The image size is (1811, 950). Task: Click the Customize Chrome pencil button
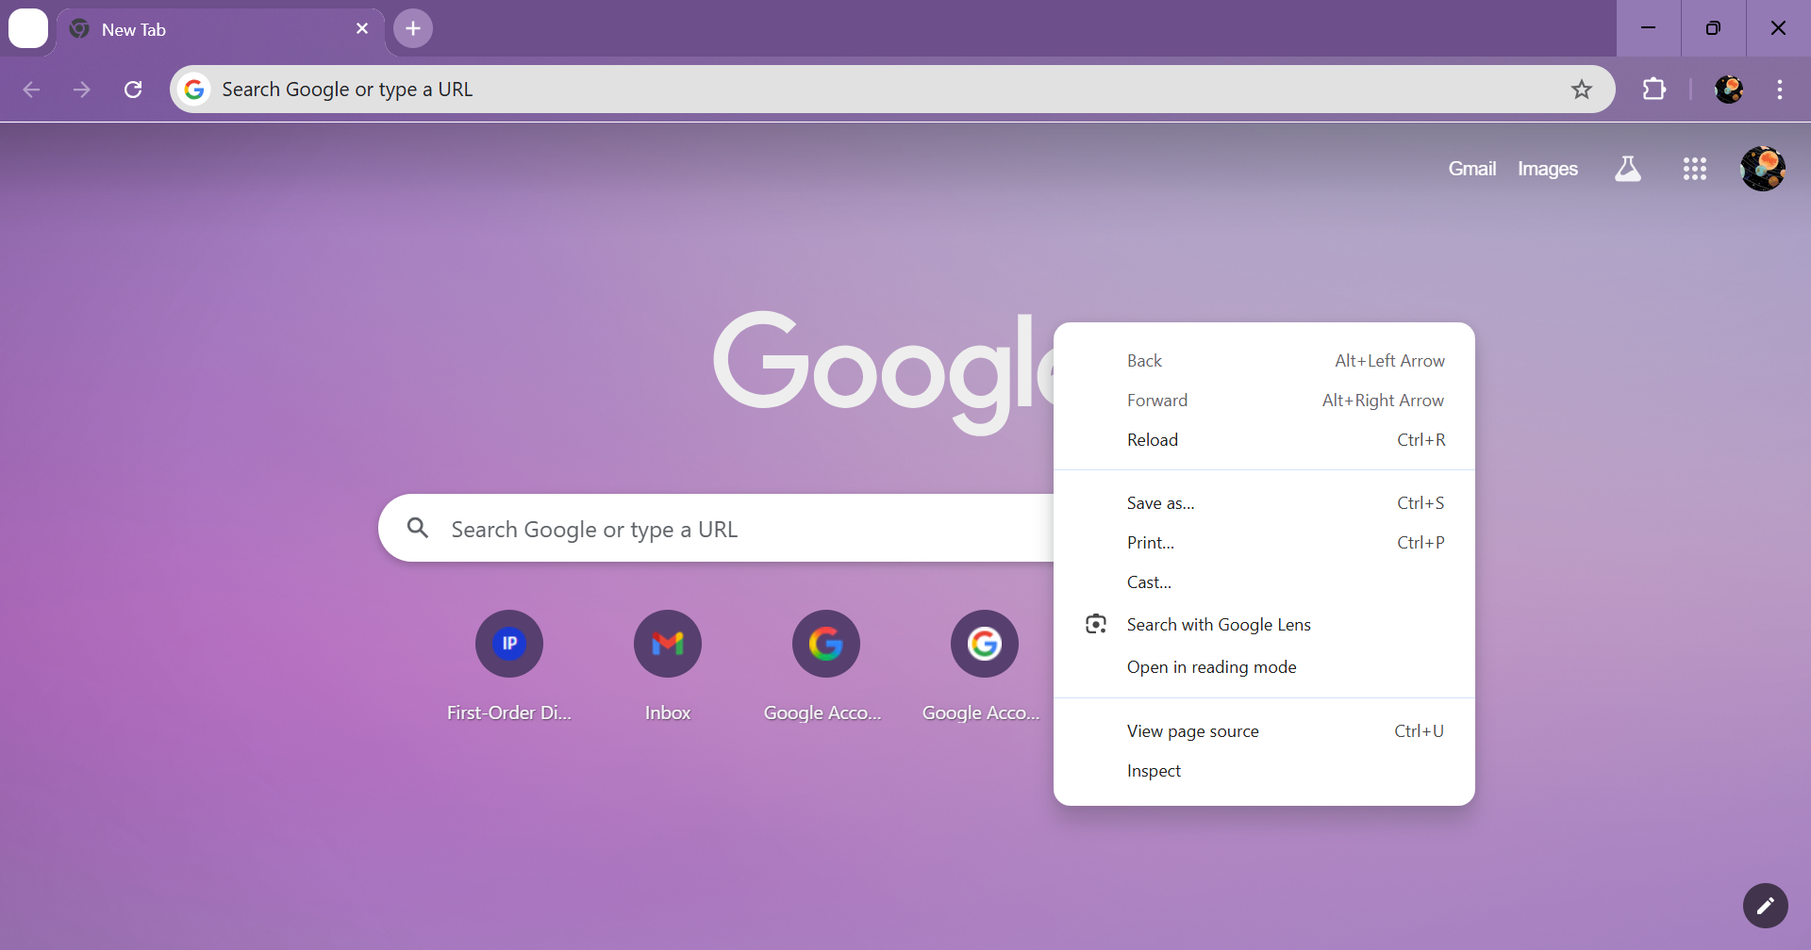[x=1765, y=906]
